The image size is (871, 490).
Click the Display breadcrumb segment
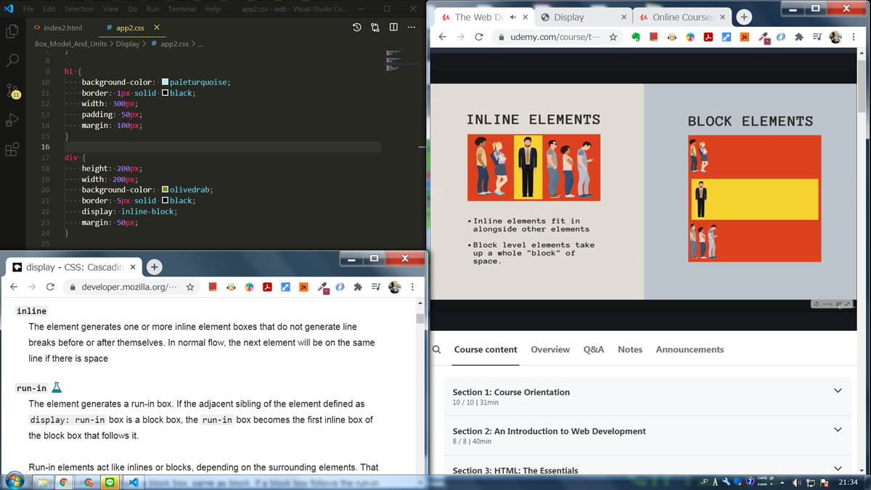coord(128,44)
